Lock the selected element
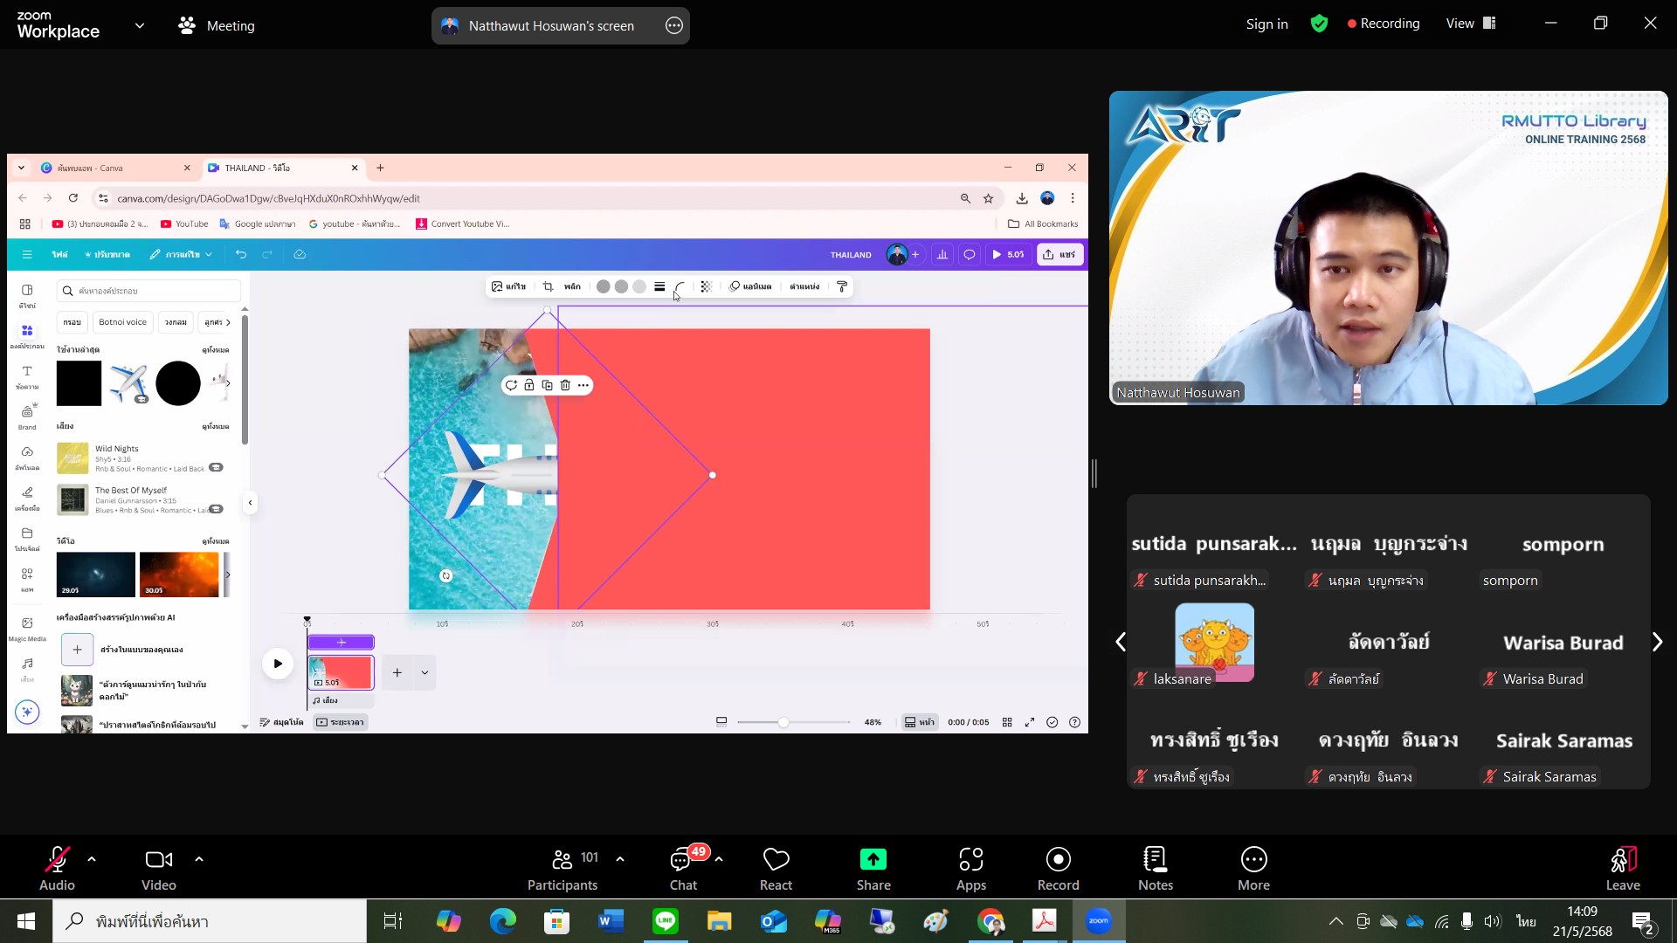 [x=529, y=385]
